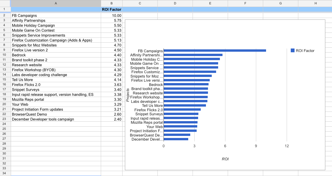Select row 24 by its row number
Viewport: 332px width, 176px height.
(x=5, y=124)
